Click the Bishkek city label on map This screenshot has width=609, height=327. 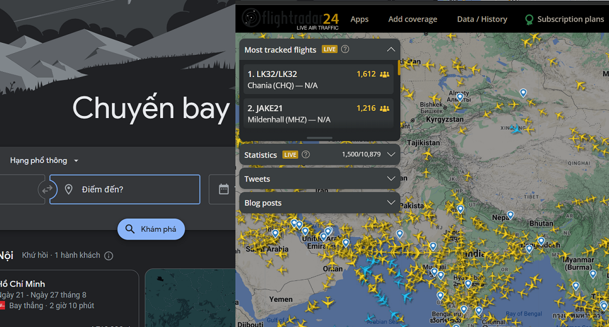(x=431, y=104)
